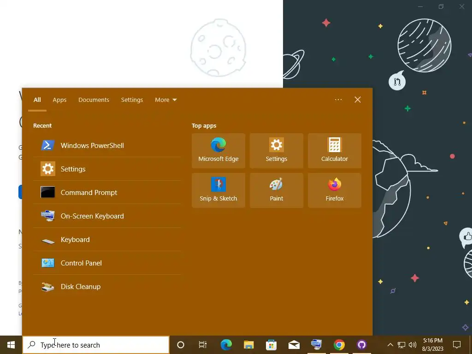Open GitHub Desktop on the taskbar

pos(361,345)
